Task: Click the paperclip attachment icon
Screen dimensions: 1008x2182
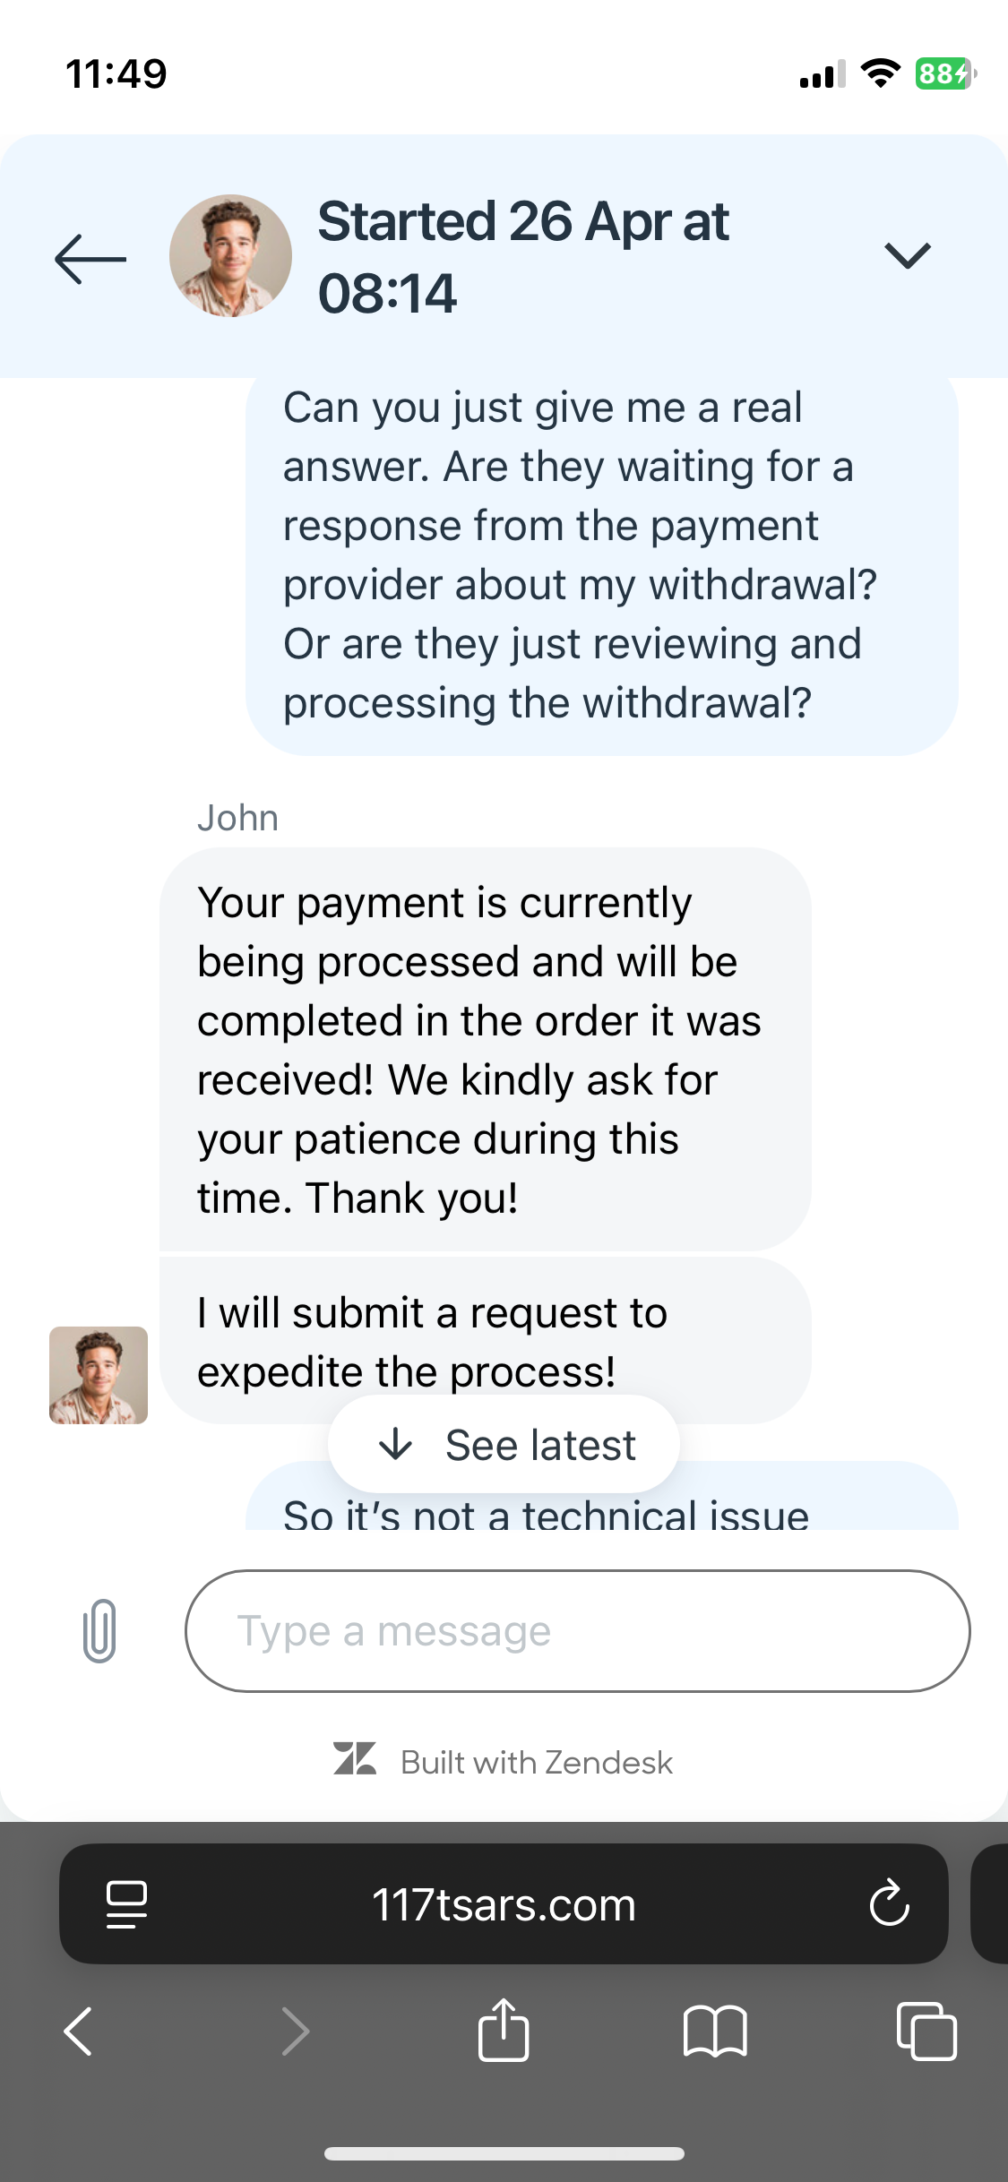Action: pyautogui.click(x=99, y=1630)
